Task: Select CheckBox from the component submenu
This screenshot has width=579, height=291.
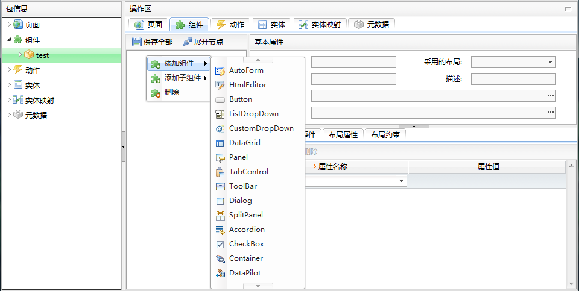Action: click(x=246, y=244)
